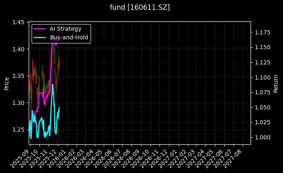Click the 2027-03 date tick label
283x173 pixels.
(x=186, y=159)
